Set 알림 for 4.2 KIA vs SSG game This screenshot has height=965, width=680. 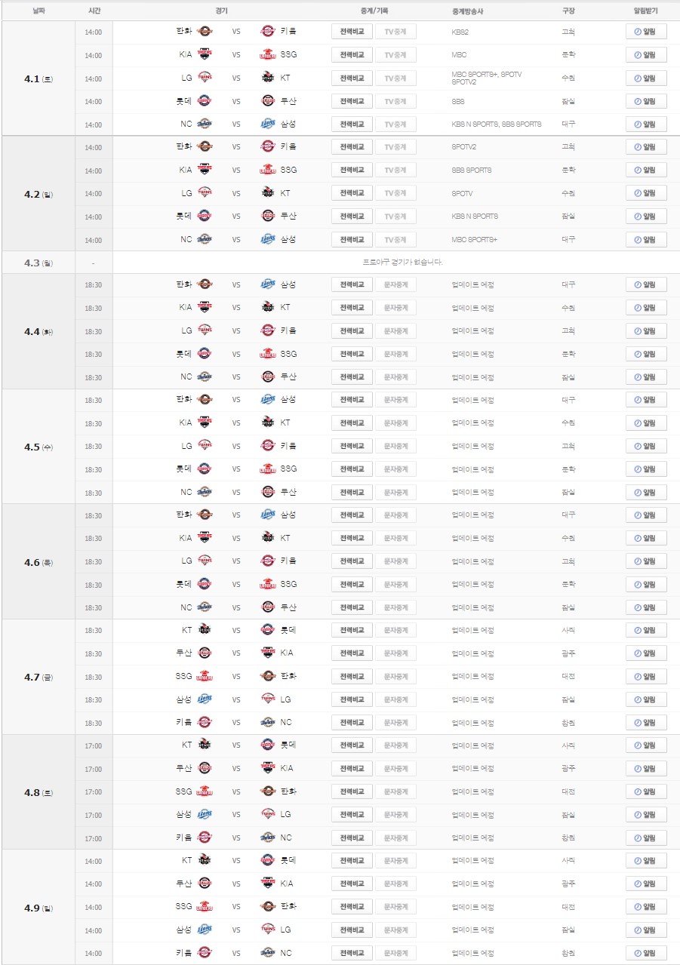(646, 170)
